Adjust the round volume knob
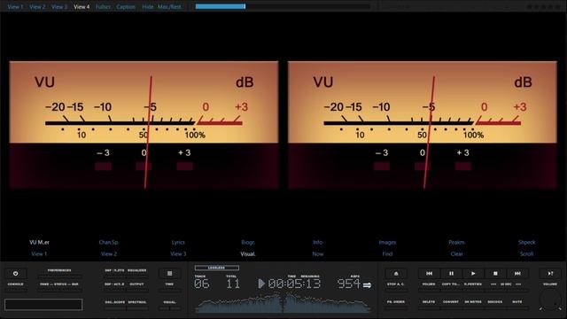The height and width of the screenshot is (319, 567). 550,299
